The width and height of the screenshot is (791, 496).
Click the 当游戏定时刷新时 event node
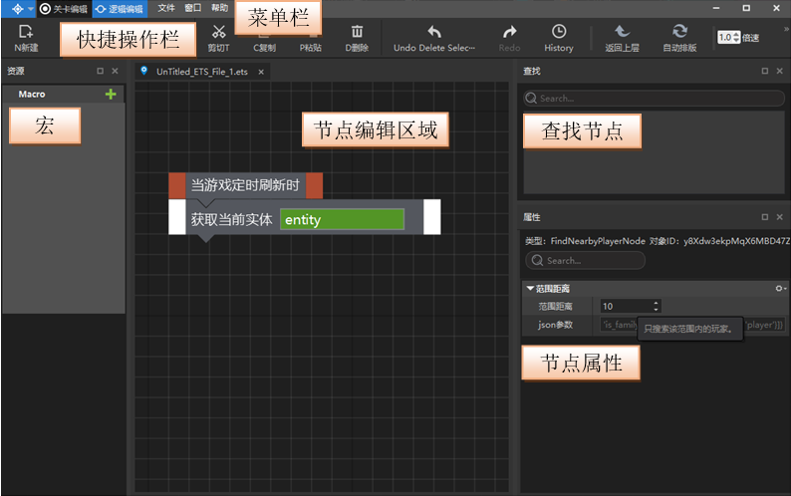coord(246,185)
